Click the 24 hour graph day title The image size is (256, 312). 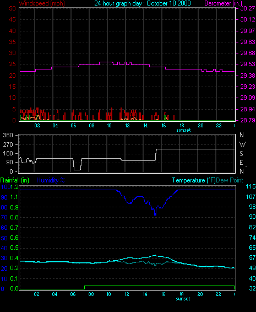coord(143,3)
